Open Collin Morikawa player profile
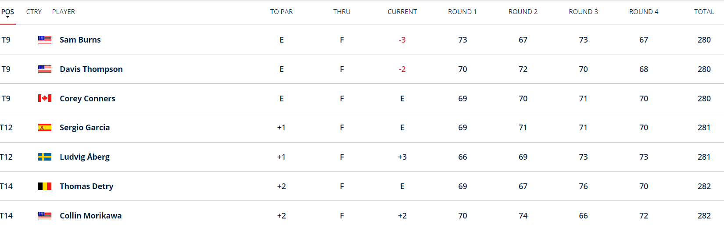This screenshot has height=229, width=724. pyautogui.click(x=91, y=216)
